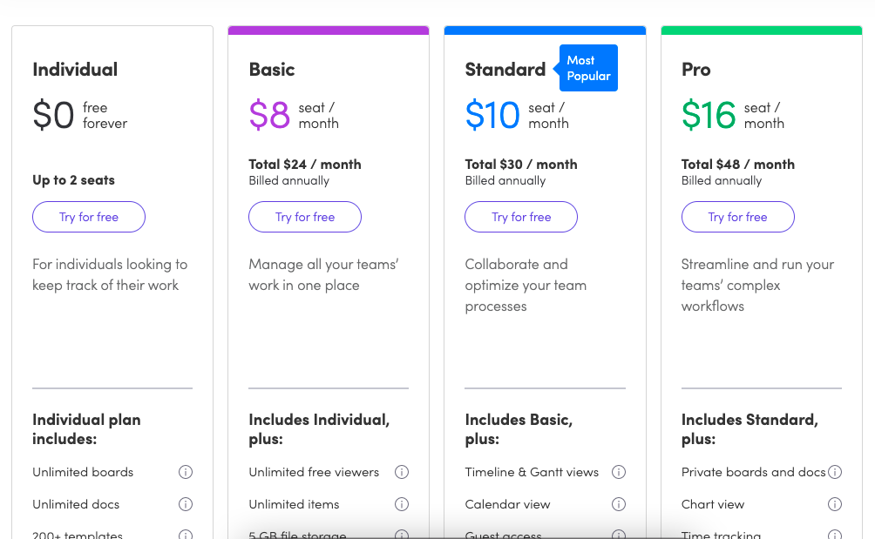Click info icon beside Chart view

[835, 504]
